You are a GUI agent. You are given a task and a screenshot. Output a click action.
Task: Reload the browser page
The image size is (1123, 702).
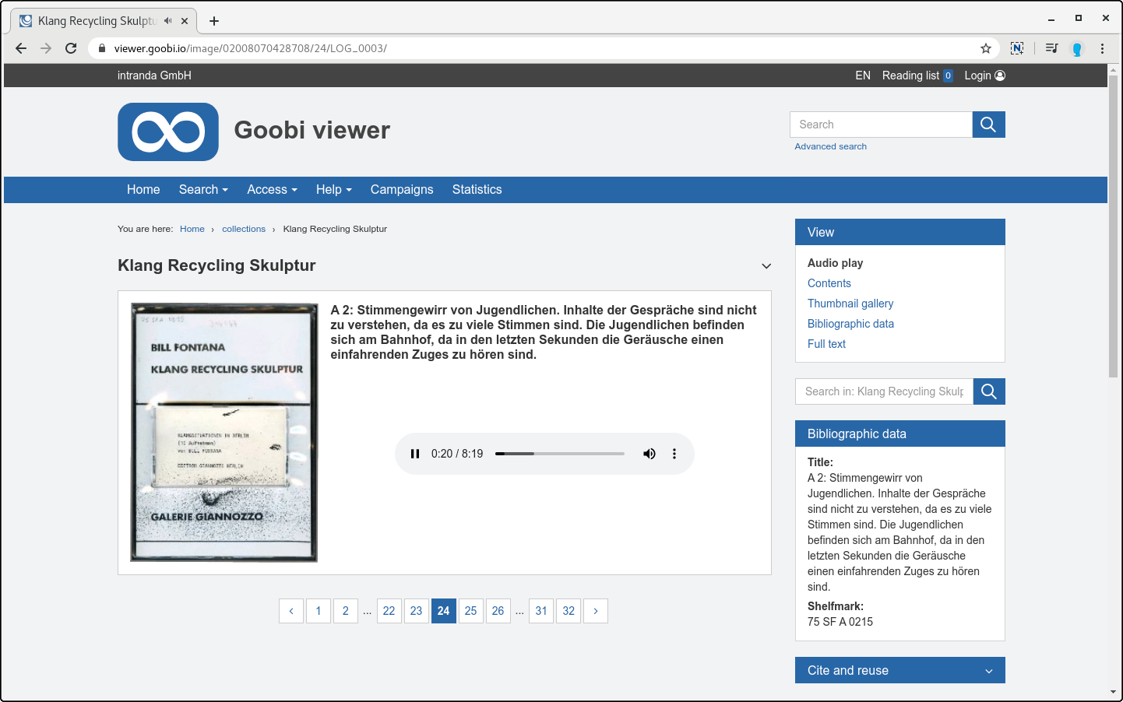[71, 48]
